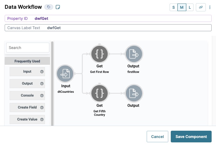Pick the Create Value operator button
The image size is (216, 145).
[x=27, y=119]
